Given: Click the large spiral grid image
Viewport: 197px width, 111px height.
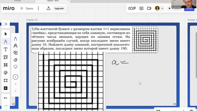Looking at the screenshot, I should pyautogui.click(x=71, y=81).
